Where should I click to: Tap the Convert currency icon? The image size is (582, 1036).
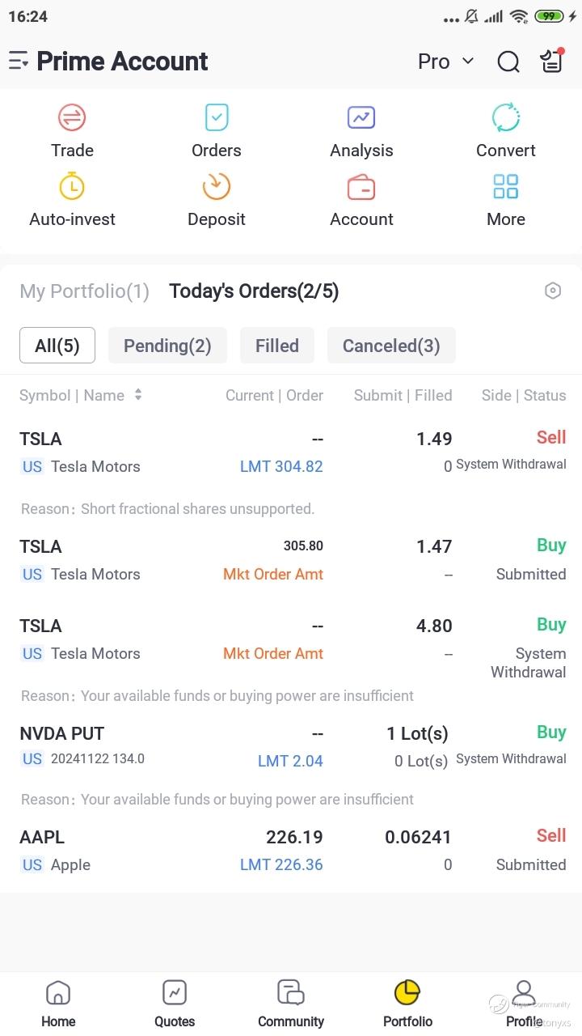[506, 118]
